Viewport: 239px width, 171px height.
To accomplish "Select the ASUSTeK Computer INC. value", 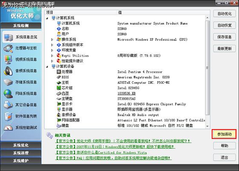I will point(143,83).
